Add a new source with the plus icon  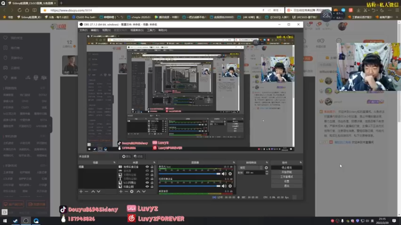click(121, 191)
